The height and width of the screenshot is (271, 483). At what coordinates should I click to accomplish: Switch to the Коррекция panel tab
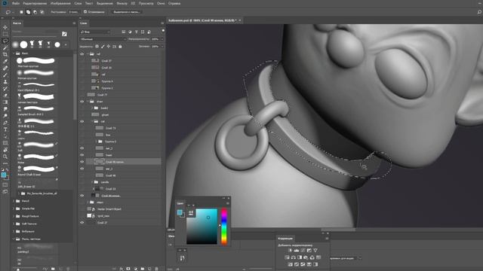pyautogui.click(x=285, y=239)
